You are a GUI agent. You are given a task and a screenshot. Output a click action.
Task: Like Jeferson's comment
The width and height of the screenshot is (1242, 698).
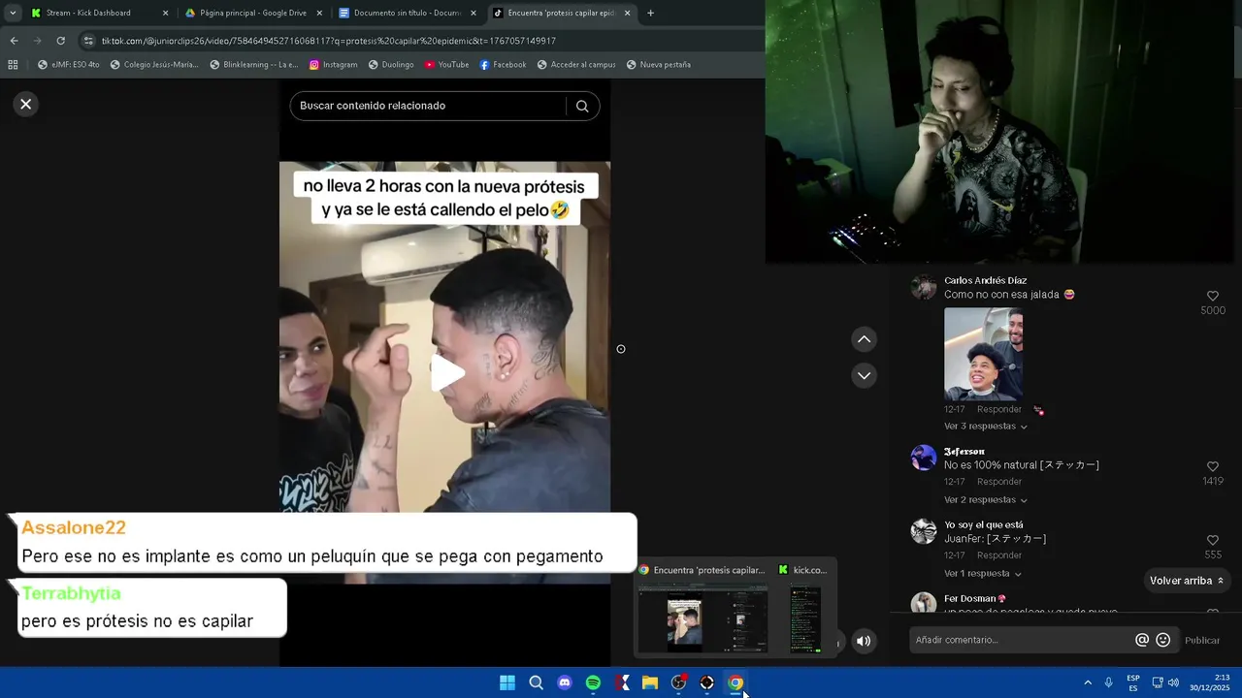(1212, 466)
